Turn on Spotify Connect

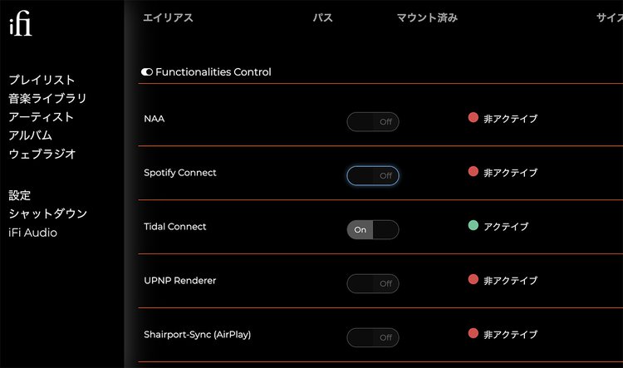(x=373, y=176)
